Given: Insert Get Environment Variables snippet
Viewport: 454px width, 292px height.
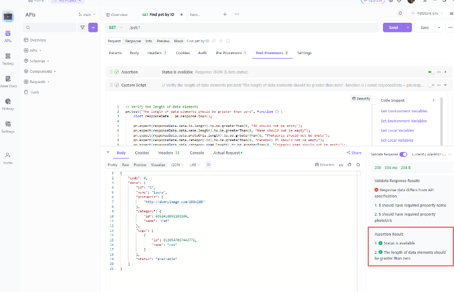Looking at the screenshot, I should click(404, 111).
